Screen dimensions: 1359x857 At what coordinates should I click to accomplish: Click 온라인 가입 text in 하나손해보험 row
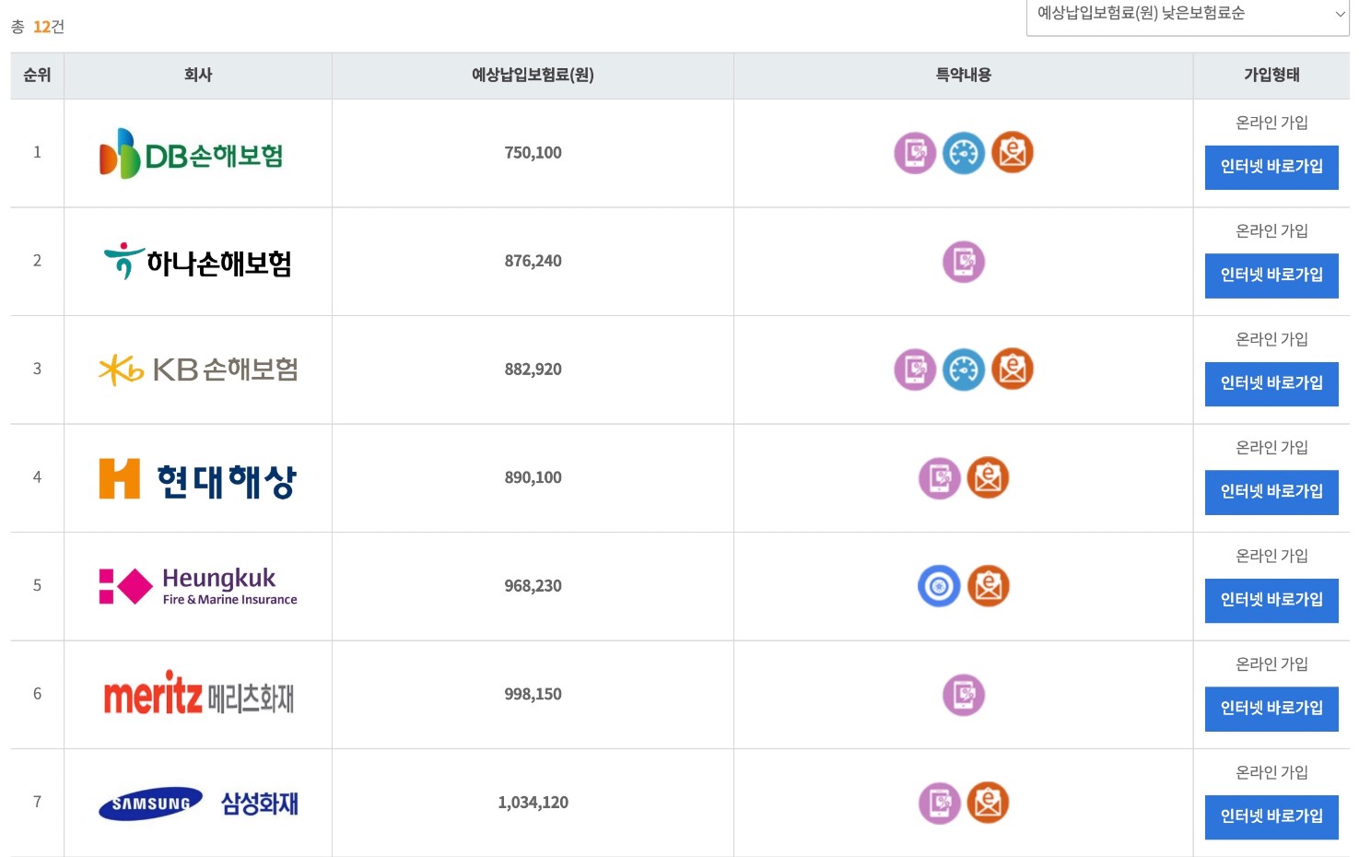tap(1271, 231)
